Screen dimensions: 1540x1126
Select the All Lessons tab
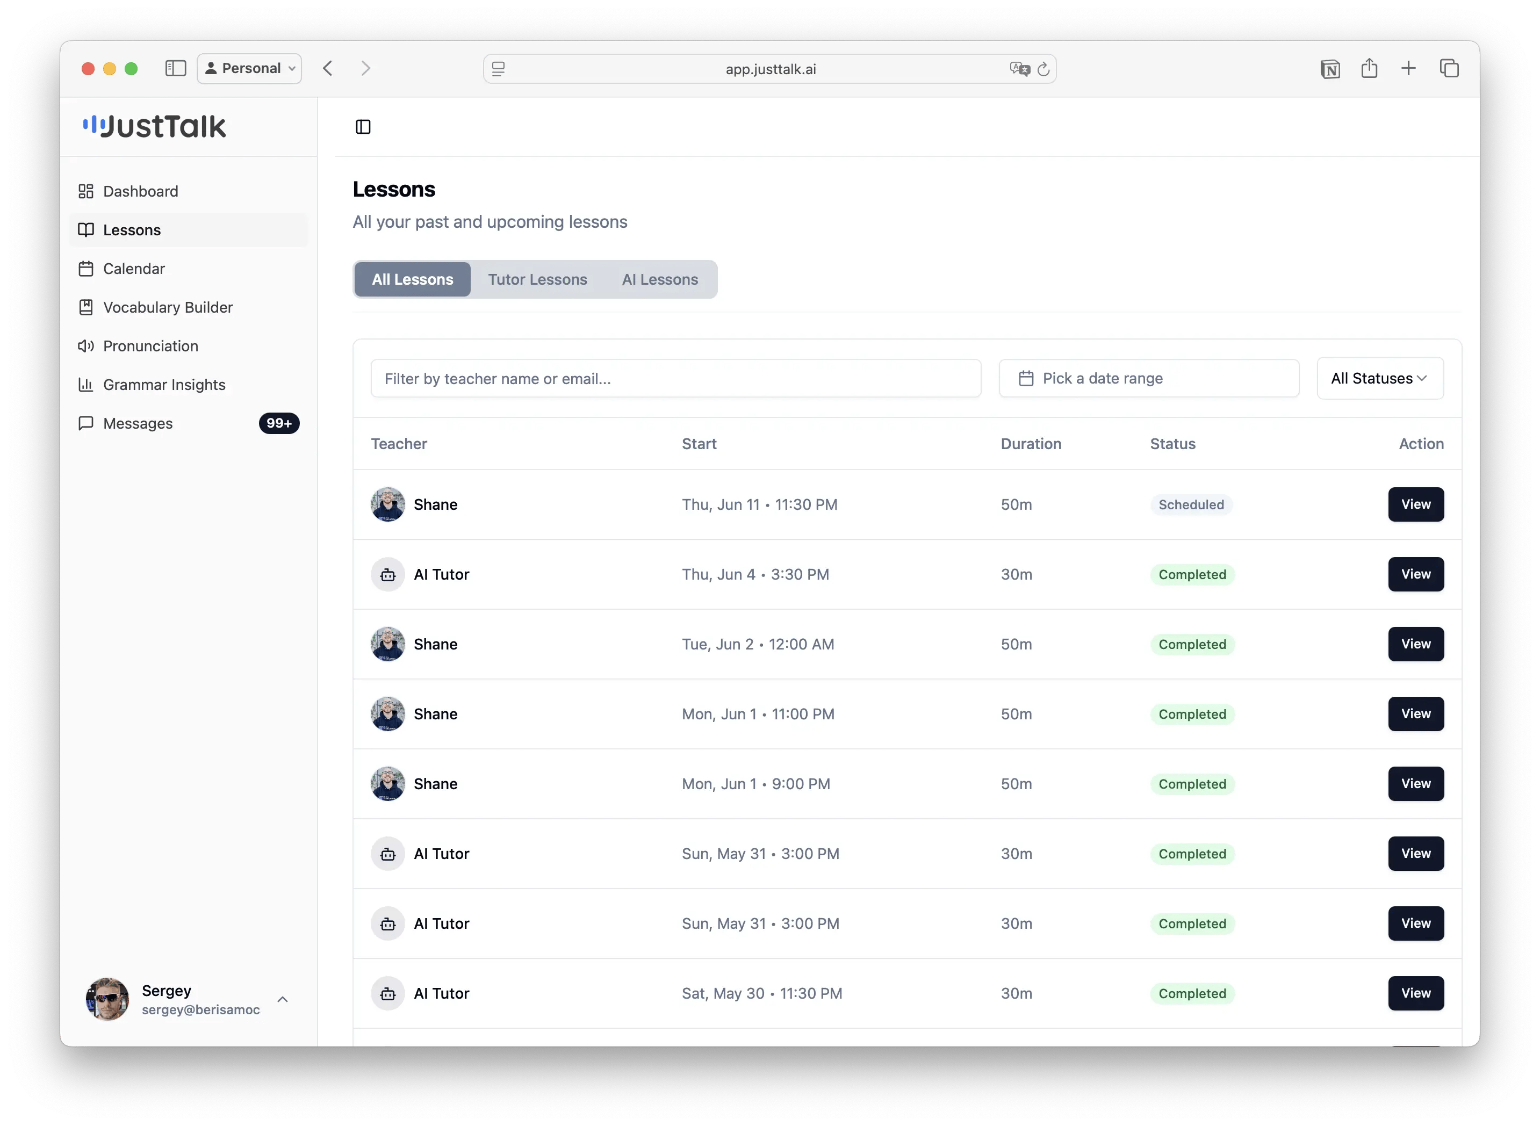[413, 279]
